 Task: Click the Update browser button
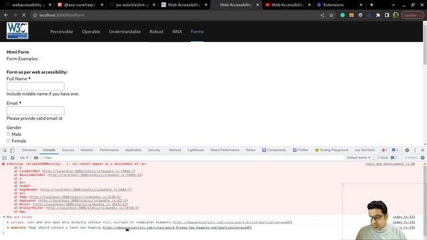click(412, 15)
